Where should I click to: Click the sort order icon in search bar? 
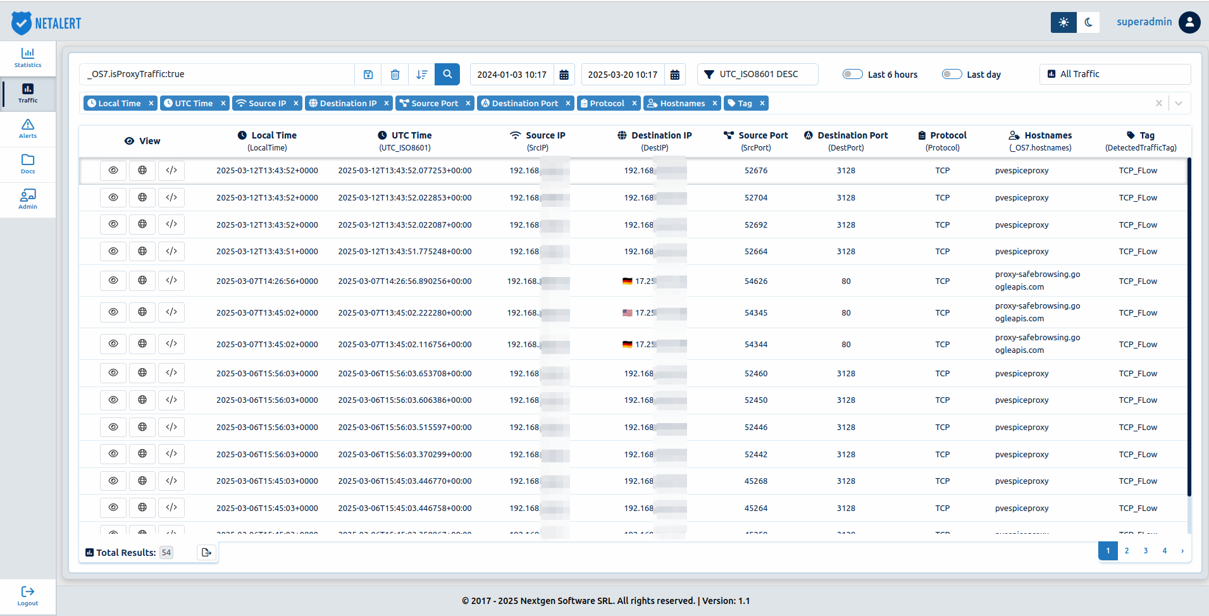422,75
